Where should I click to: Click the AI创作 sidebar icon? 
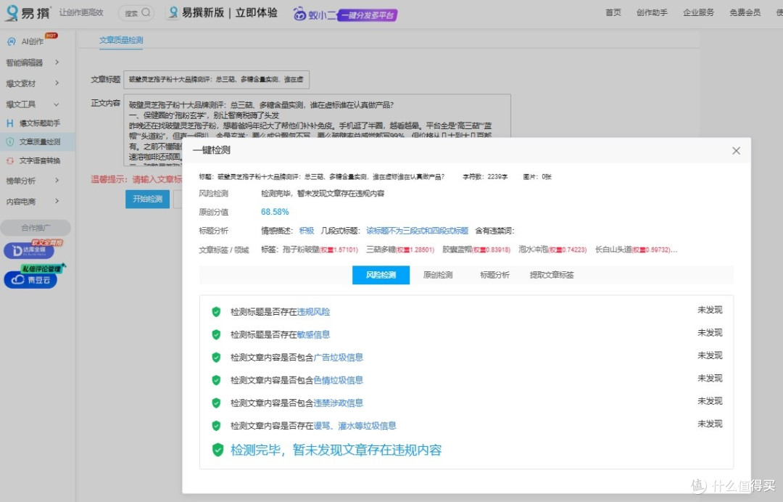11,41
